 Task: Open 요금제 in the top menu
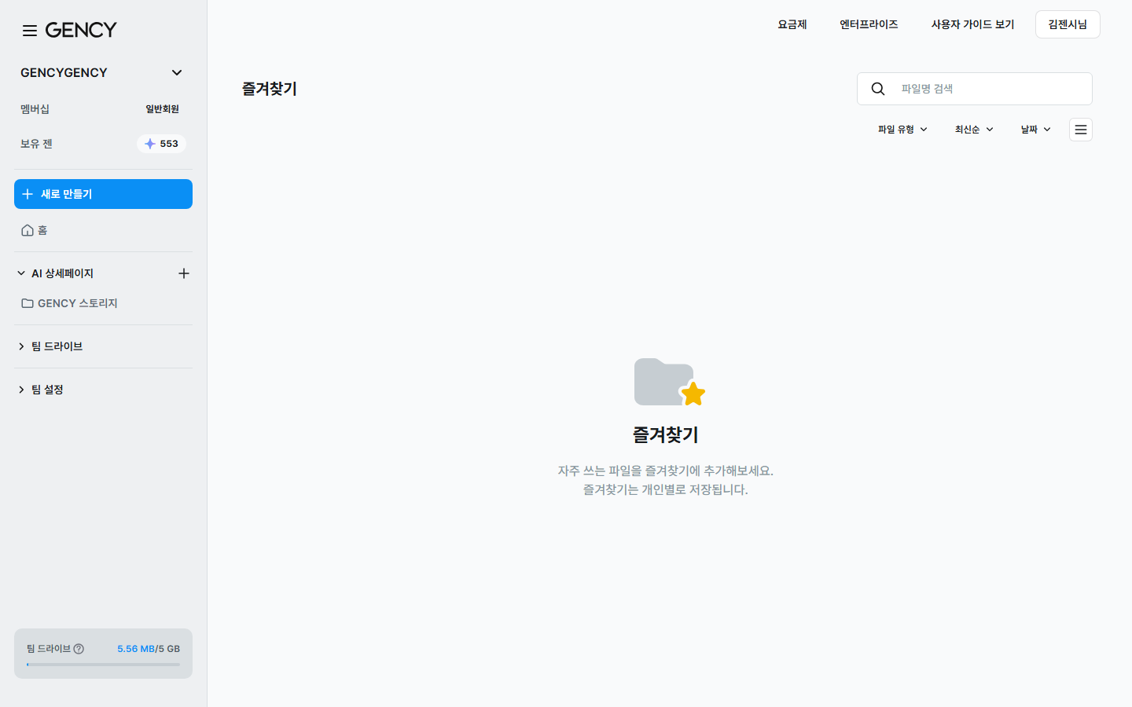pos(792,24)
